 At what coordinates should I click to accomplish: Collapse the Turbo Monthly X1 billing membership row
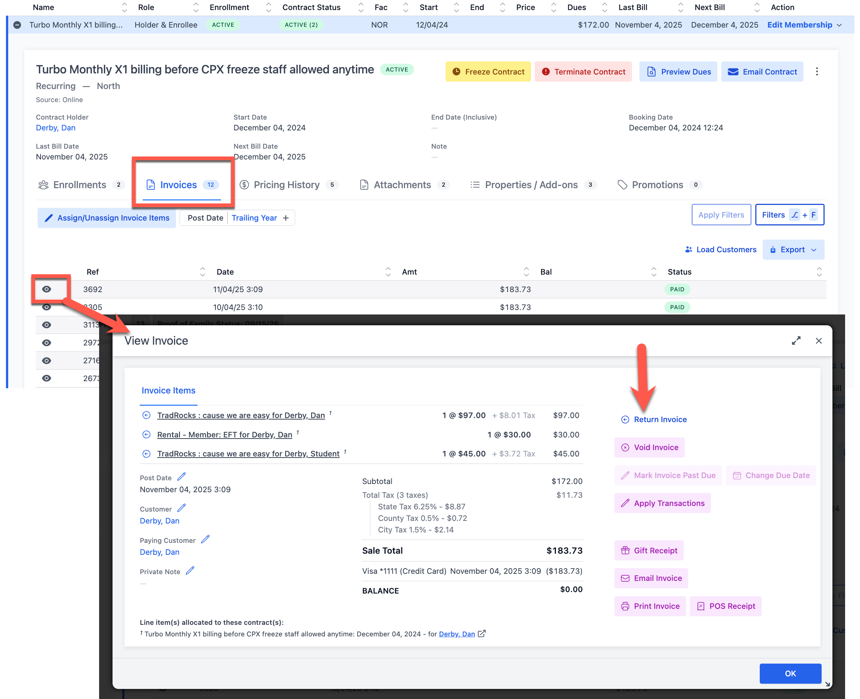tap(17, 25)
